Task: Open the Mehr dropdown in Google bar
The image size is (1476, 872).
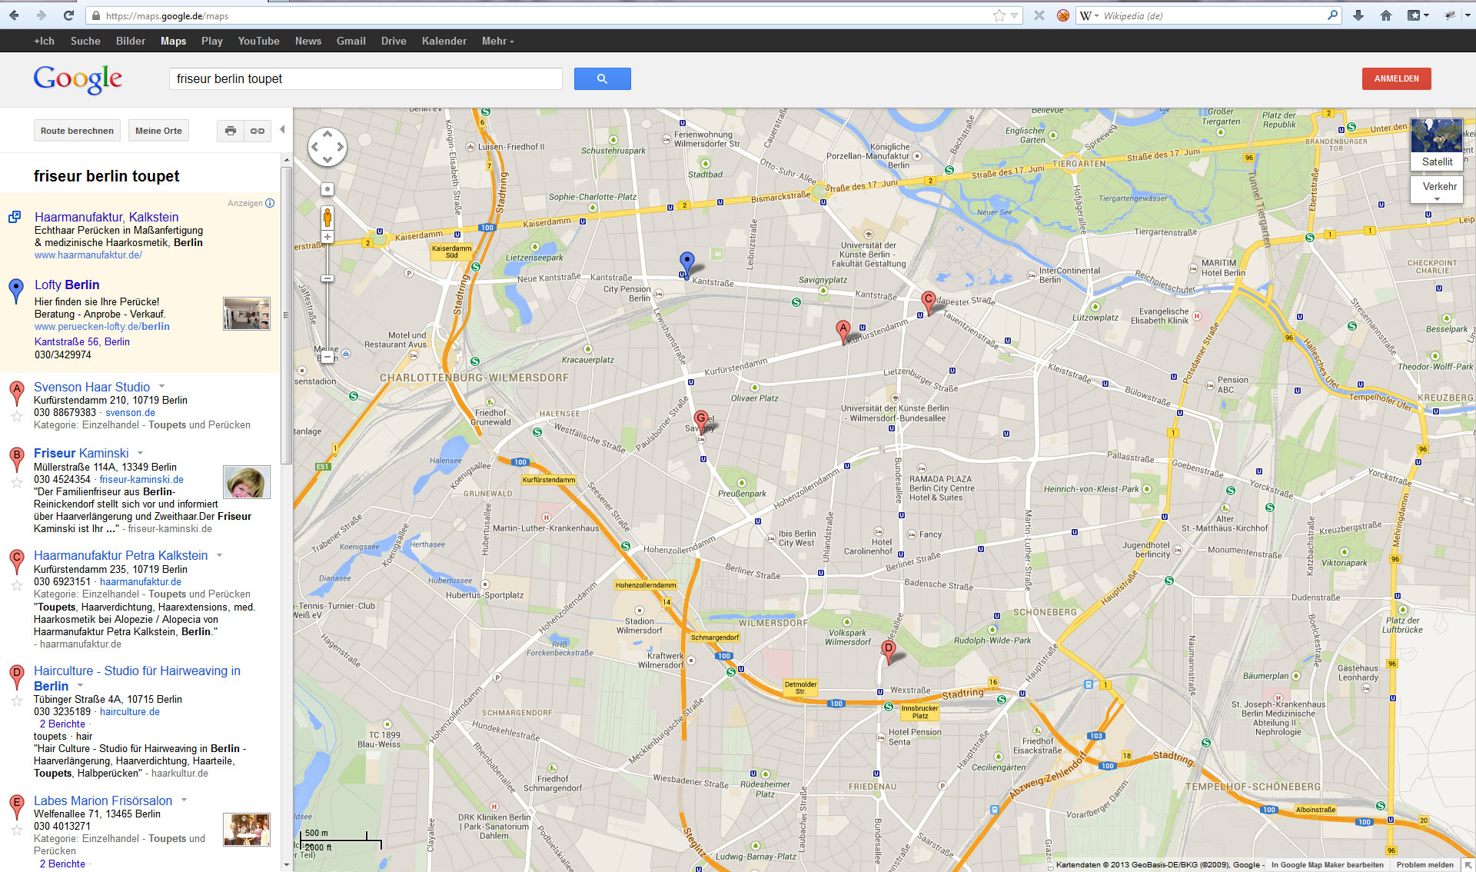Action: tap(497, 41)
